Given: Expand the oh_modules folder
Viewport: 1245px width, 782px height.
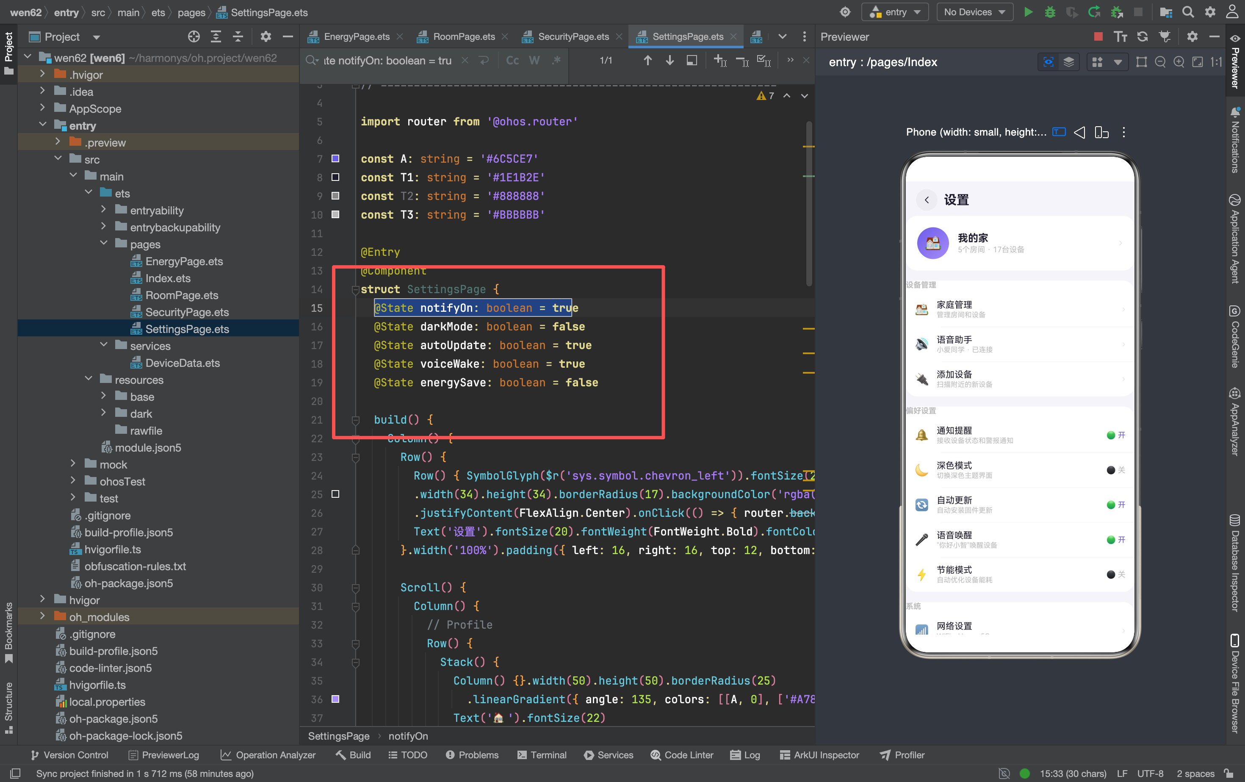Looking at the screenshot, I should click(x=42, y=616).
